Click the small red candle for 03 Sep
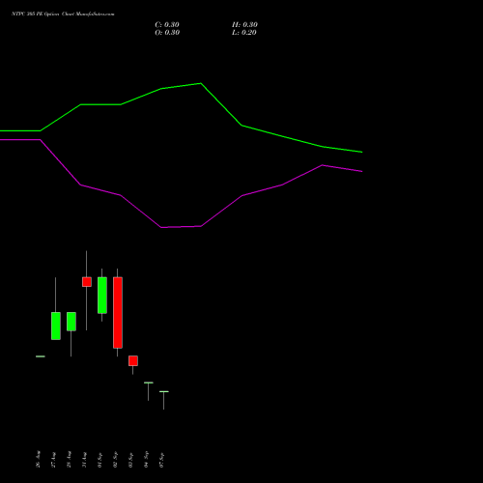The image size is (483, 483). pos(133,360)
